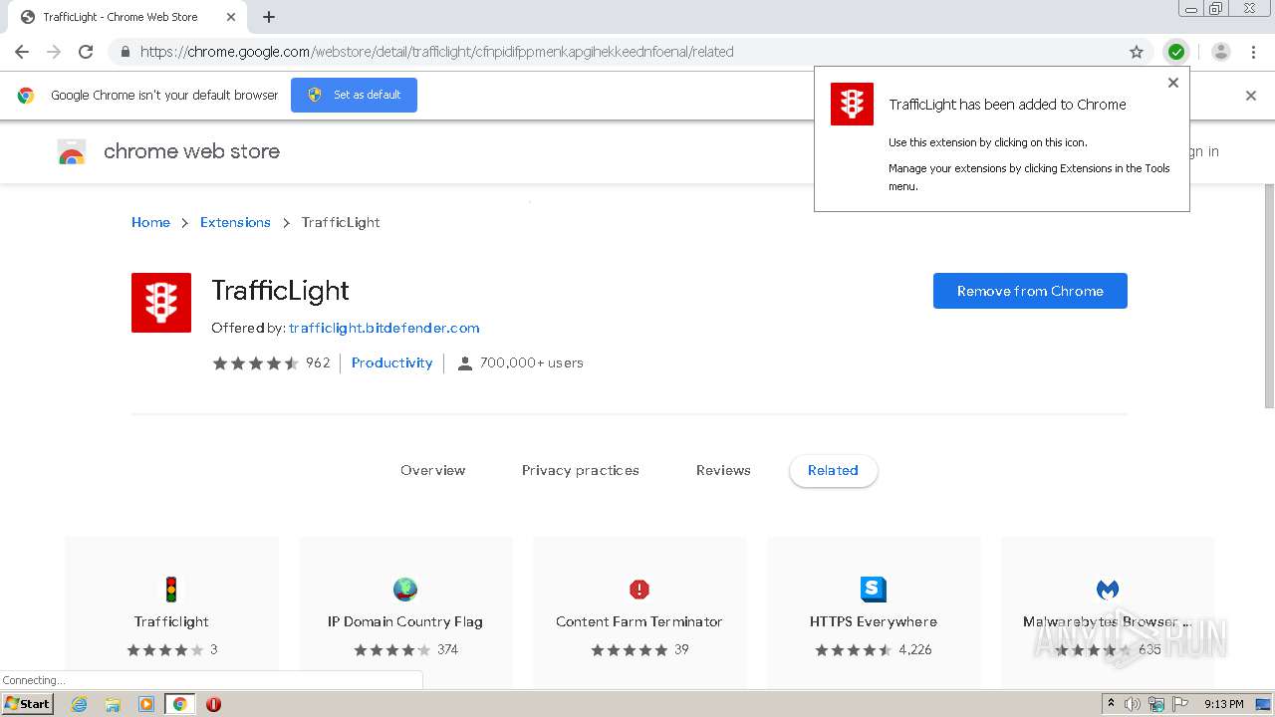Image resolution: width=1275 pixels, height=717 pixels.
Task: Open the media player taskbar icon
Action: tap(146, 704)
